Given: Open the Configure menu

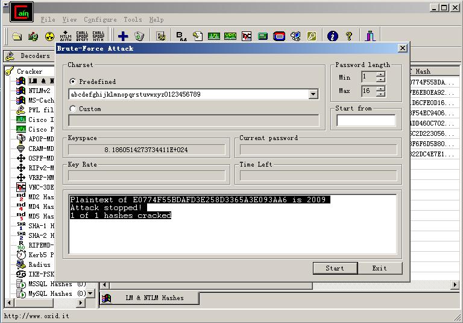Looking at the screenshot, I should (x=100, y=19).
